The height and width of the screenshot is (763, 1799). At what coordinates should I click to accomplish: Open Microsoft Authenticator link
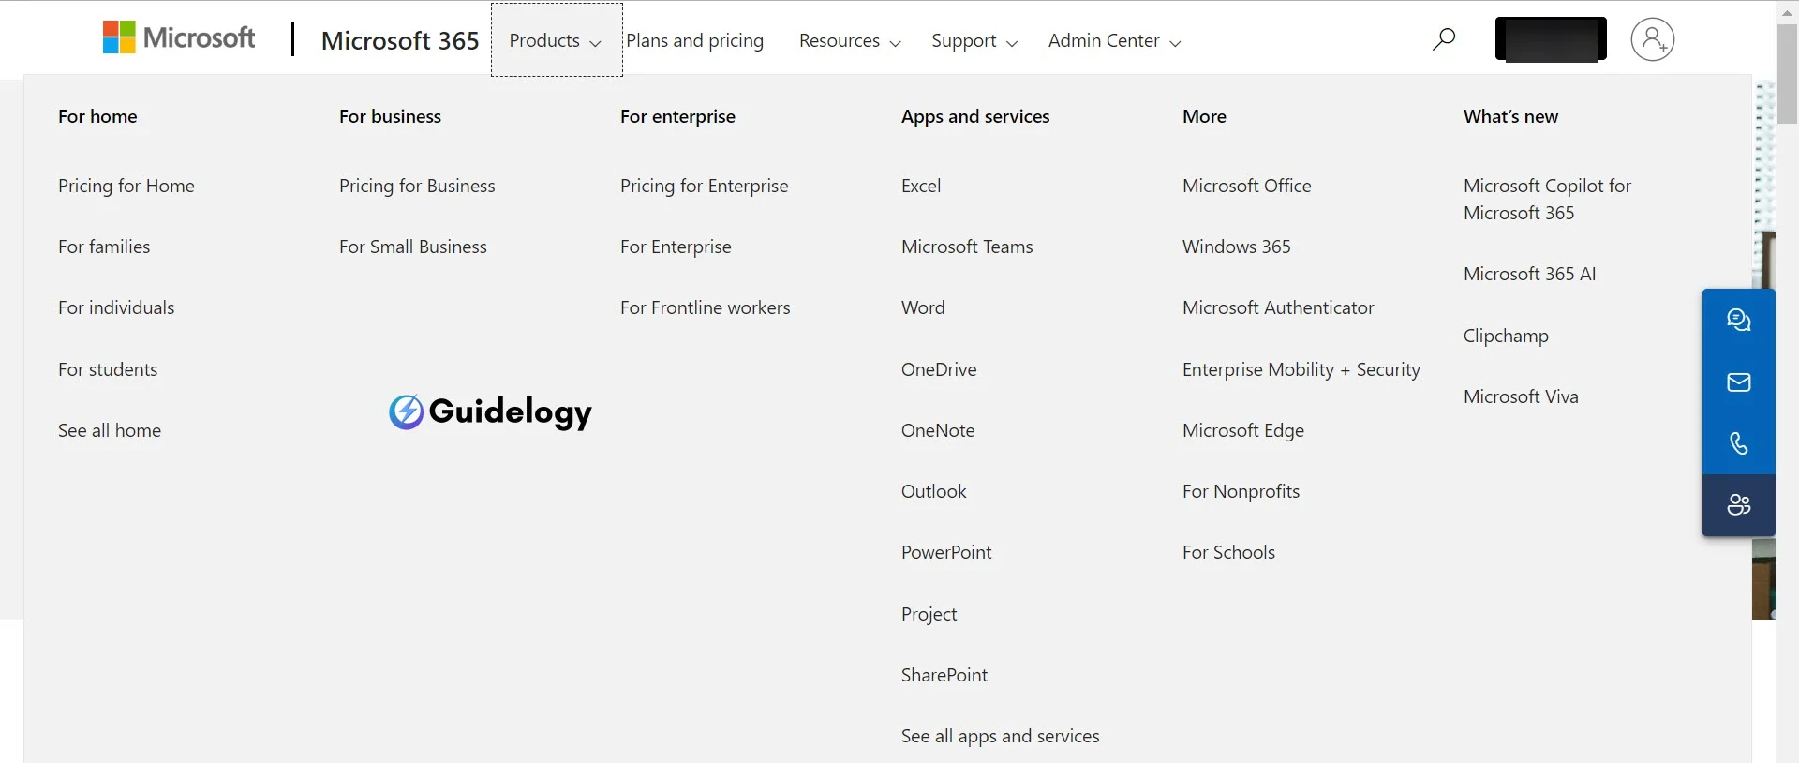(x=1278, y=307)
